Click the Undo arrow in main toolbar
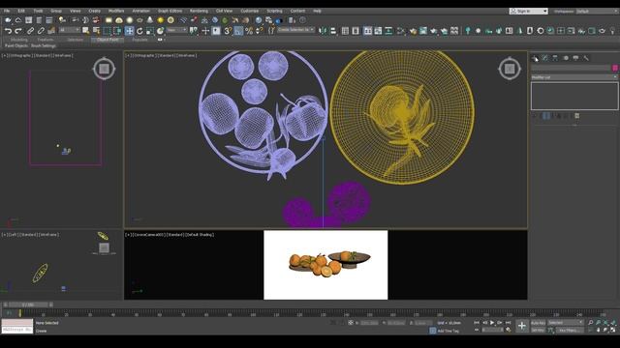620x348 pixels. coord(8,31)
